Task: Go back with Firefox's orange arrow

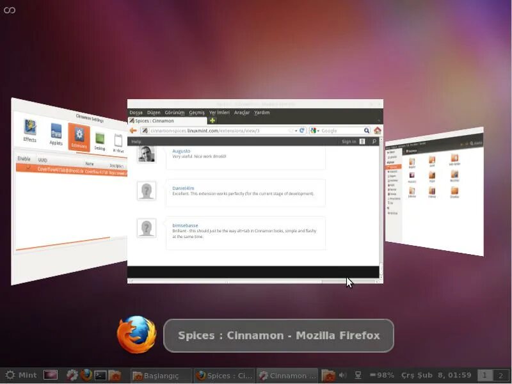Action: [x=133, y=131]
